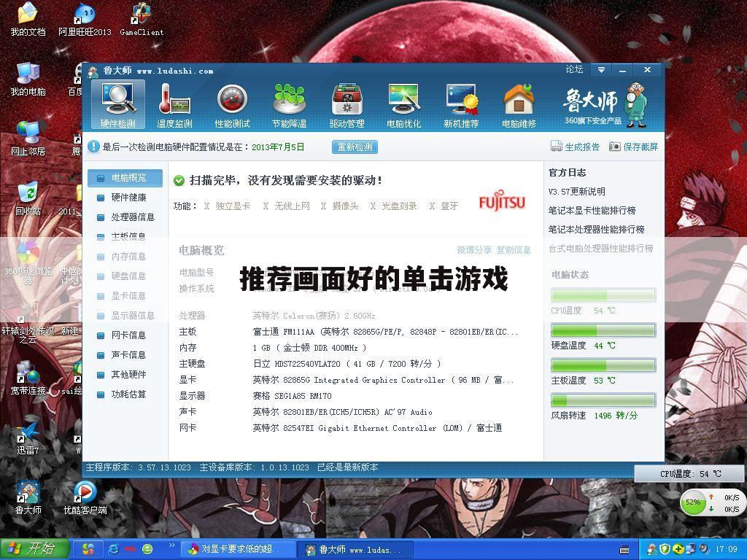Open 电脑维修 computer repair

point(519,105)
